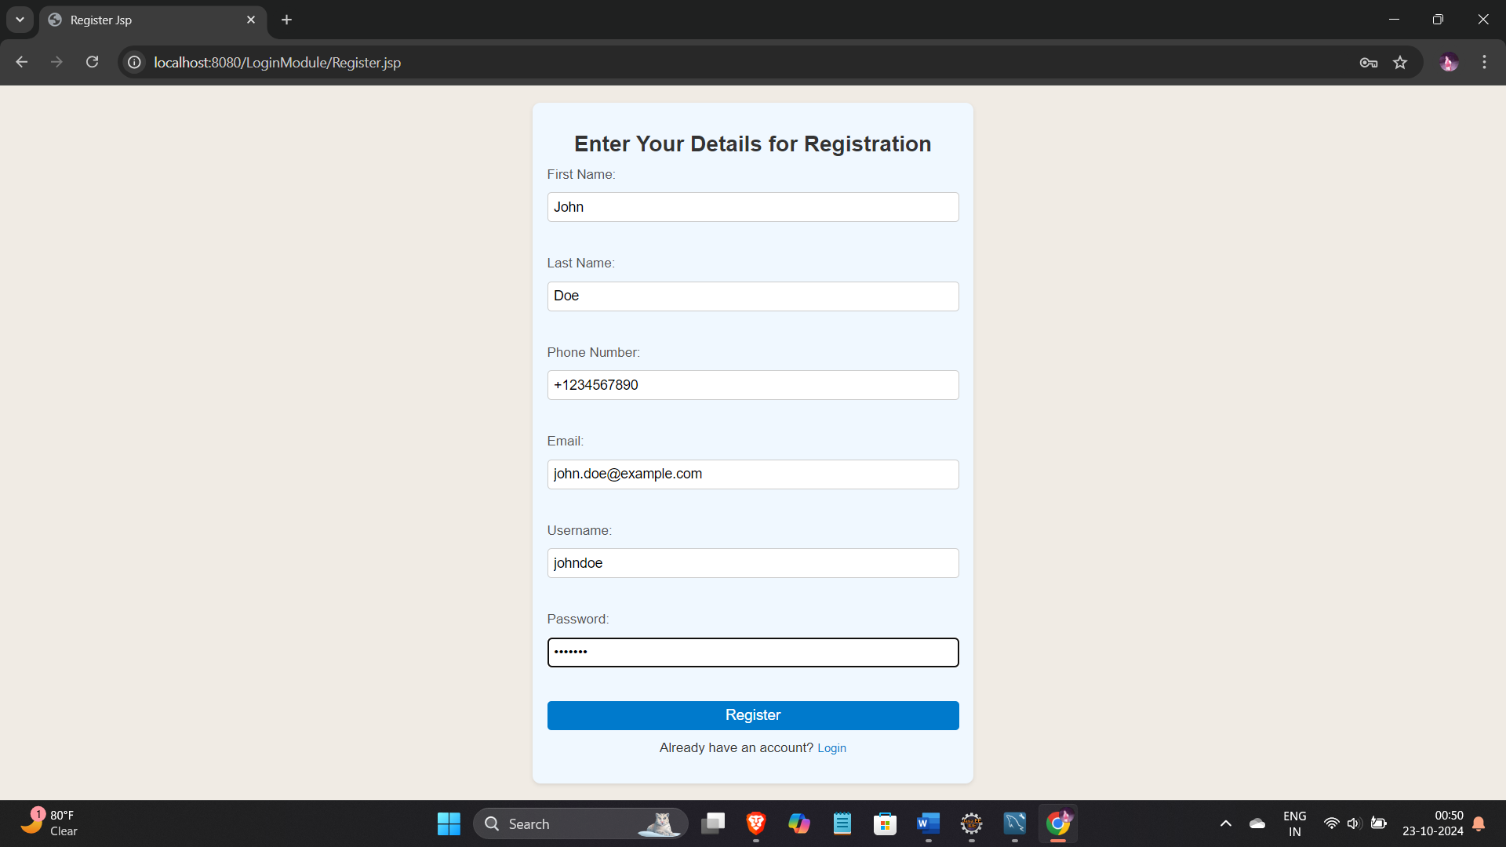
Task: Show hidden system tray icons
Action: coord(1226,823)
